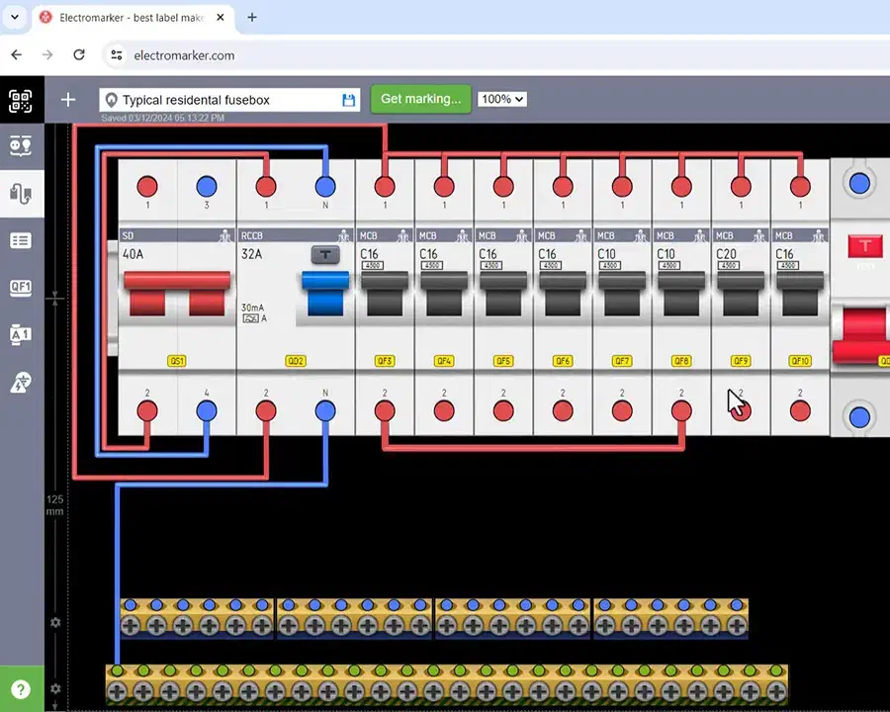The height and width of the screenshot is (712, 890).
Task: Click the Get marking button
Action: coord(420,99)
